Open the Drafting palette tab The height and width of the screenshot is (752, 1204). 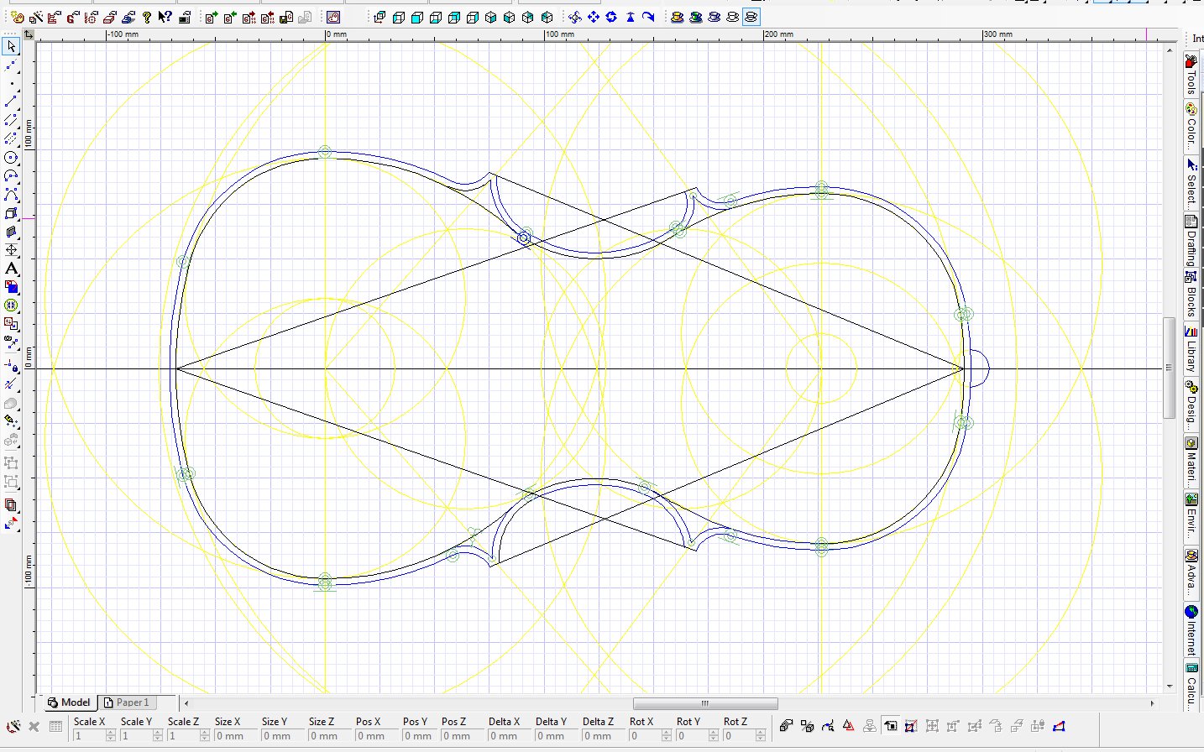click(1191, 239)
